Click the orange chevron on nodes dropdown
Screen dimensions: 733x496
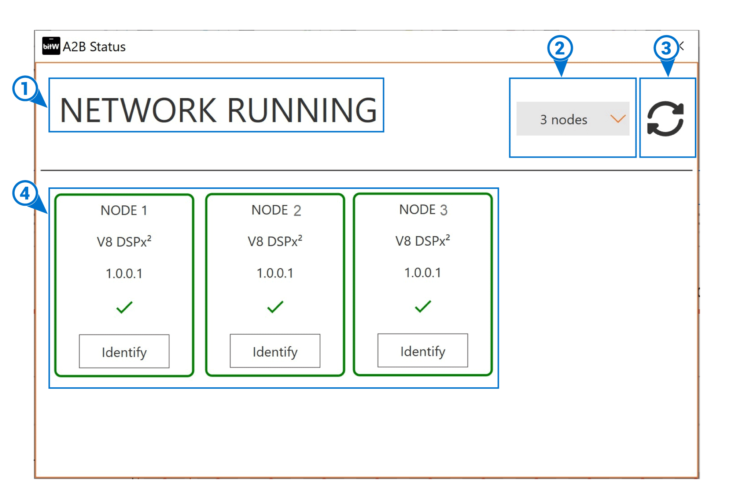pyautogui.click(x=618, y=119)
